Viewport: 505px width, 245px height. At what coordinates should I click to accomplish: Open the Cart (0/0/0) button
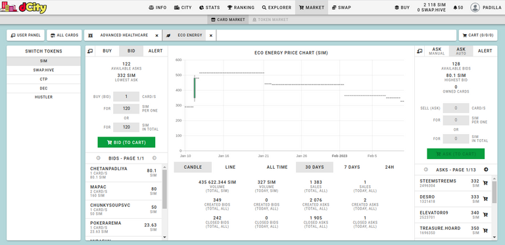click(x=478, y=35)
